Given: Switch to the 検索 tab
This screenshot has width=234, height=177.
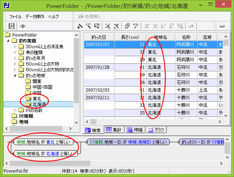Looking at the screenshot, I should 93,130.
